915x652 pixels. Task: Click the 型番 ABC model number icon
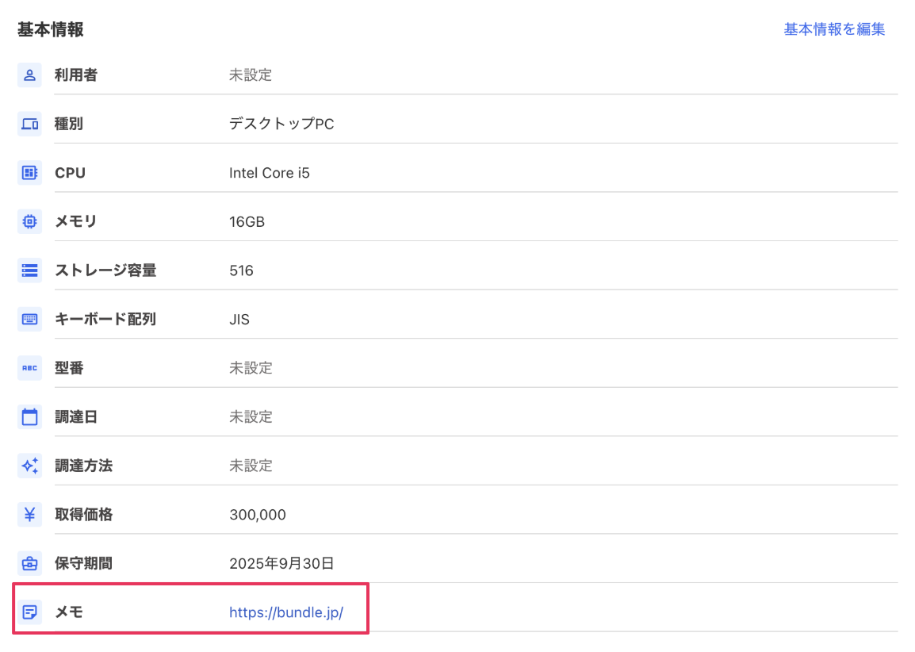pos(29,367)
